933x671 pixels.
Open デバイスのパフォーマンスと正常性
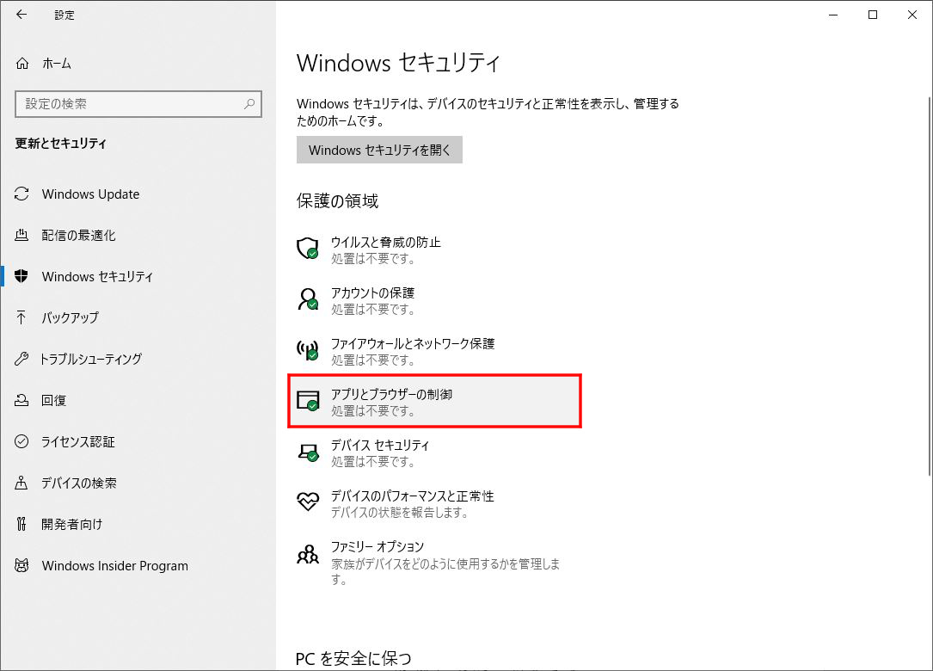[434, 503]
